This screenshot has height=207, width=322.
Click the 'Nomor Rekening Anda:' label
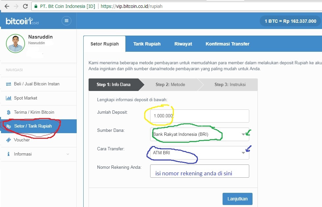119,167
